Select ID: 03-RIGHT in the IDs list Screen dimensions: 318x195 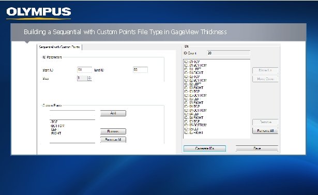pos(194,103)
